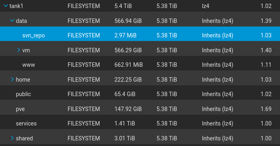Click the vm dataset name
Viewport: 280px width, 146px height.
point(26,50)
